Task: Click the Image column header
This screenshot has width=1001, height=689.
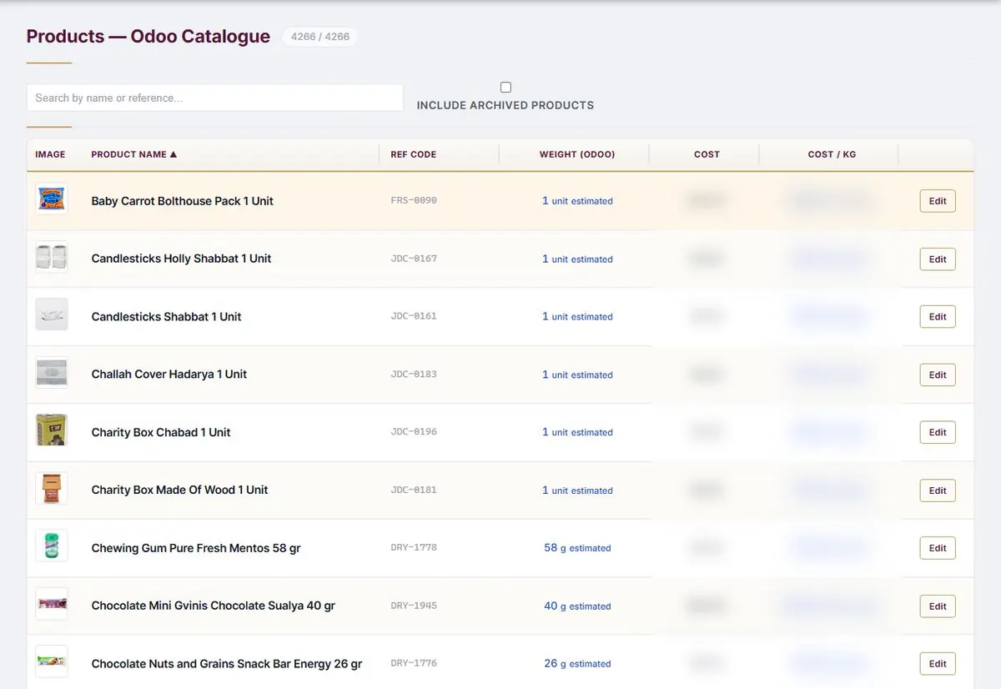Action: pyautogui.click(x=50, y=154)
